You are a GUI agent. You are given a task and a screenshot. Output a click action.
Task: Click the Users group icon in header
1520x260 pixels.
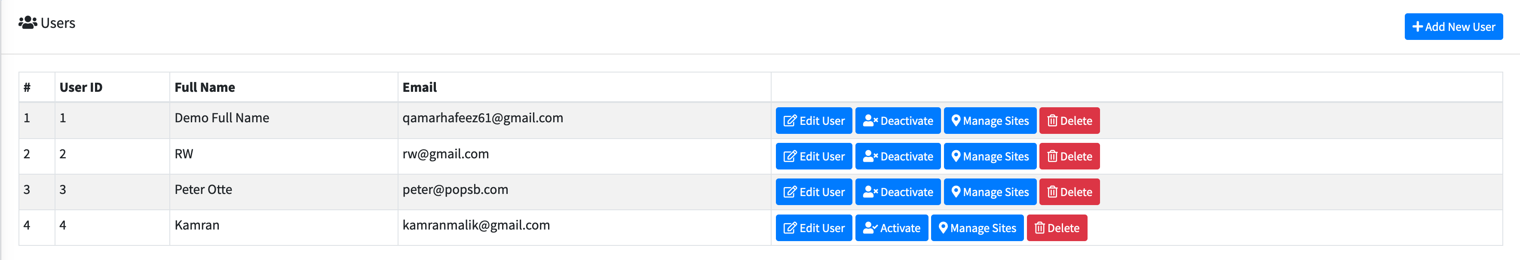[27, 23]
